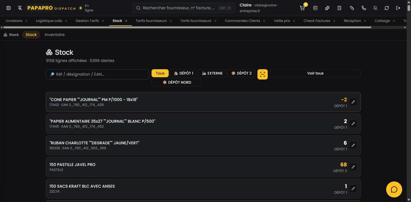Toggle the muted notifications bell

coord(375,8)
